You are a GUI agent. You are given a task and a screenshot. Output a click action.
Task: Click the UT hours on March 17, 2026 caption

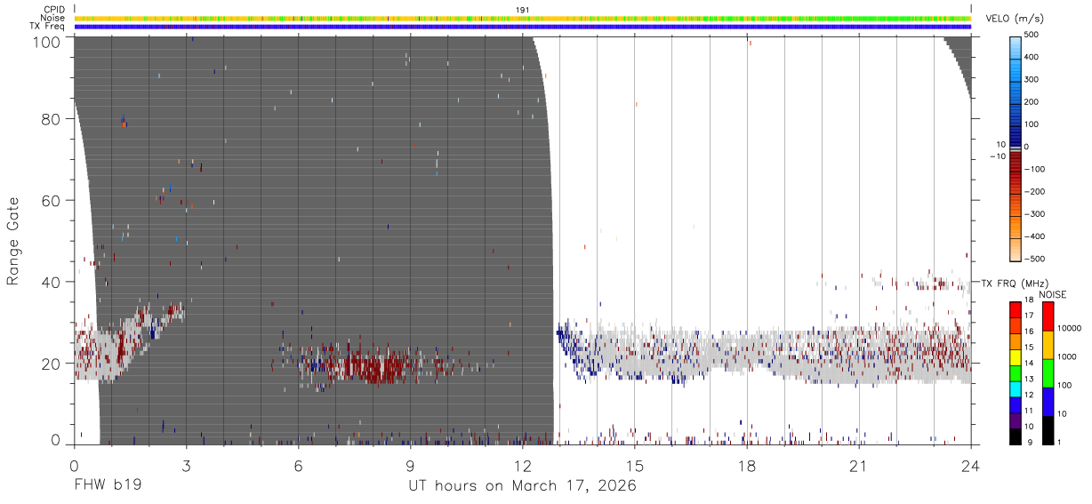522,486
